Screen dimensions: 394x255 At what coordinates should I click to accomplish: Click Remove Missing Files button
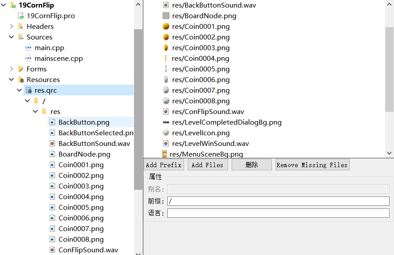point(312,165)
